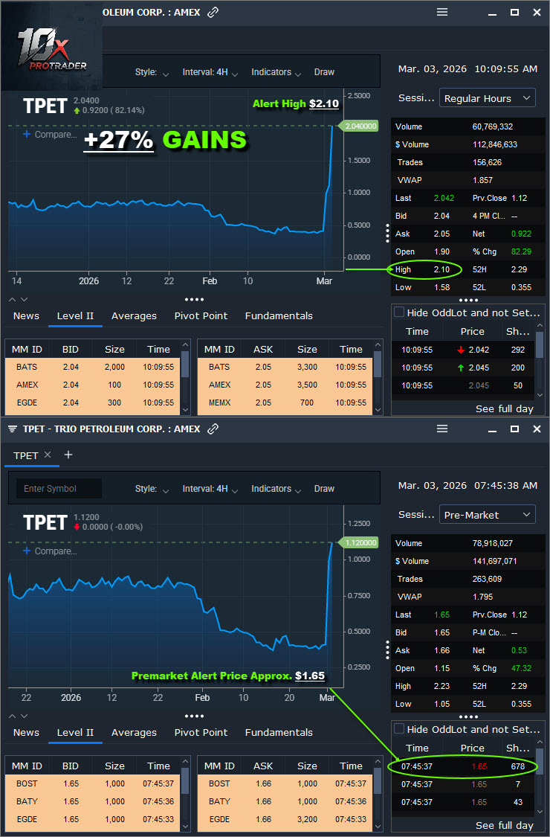Click the link chain icon beside OLEUM CORP. : AMEX
The width and height of the screenshot is (550, 837).
(213, 13)
